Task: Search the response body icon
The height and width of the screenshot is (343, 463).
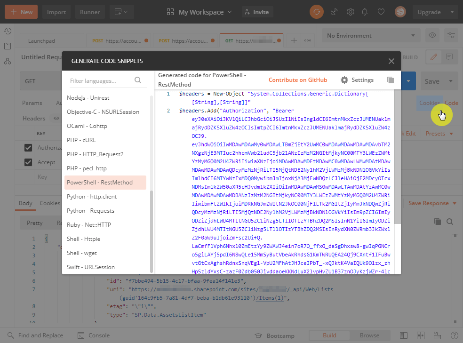Action: (450, 222)
